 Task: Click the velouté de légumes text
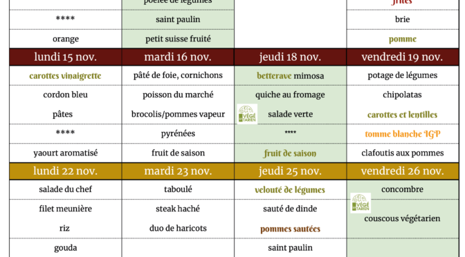(x=290, y=190)
